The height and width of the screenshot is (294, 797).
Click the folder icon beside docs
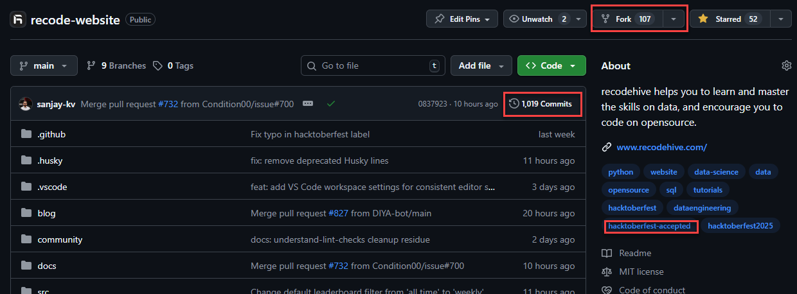click(x=26, y=266)
